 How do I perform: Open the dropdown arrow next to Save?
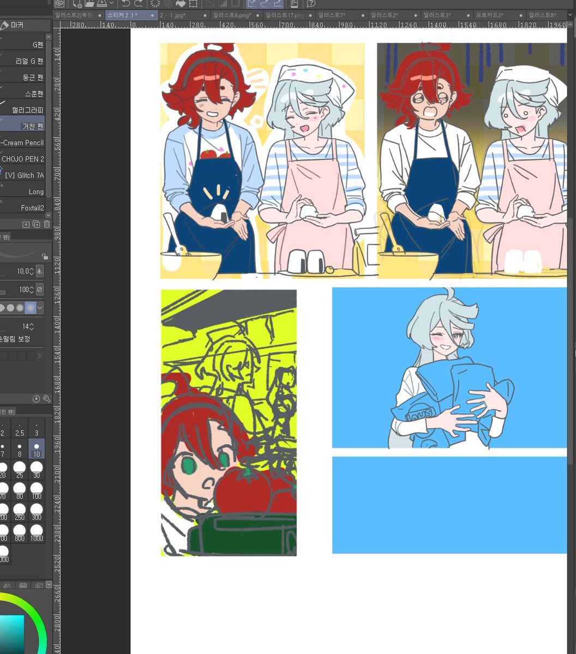coord(111,4)
